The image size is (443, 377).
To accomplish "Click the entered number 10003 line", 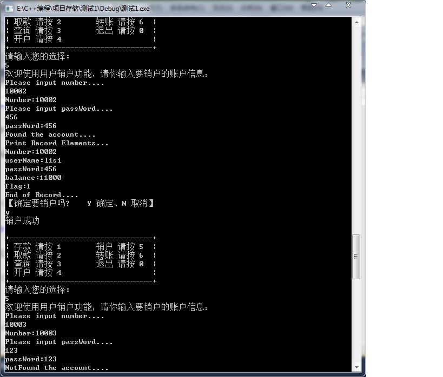I will click(16, 325).
